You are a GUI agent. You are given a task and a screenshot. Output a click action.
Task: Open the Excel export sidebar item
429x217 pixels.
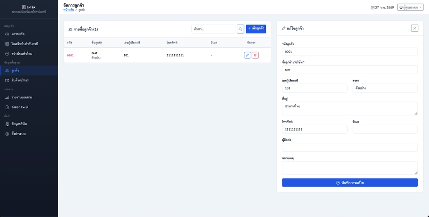tap(20, 107)
